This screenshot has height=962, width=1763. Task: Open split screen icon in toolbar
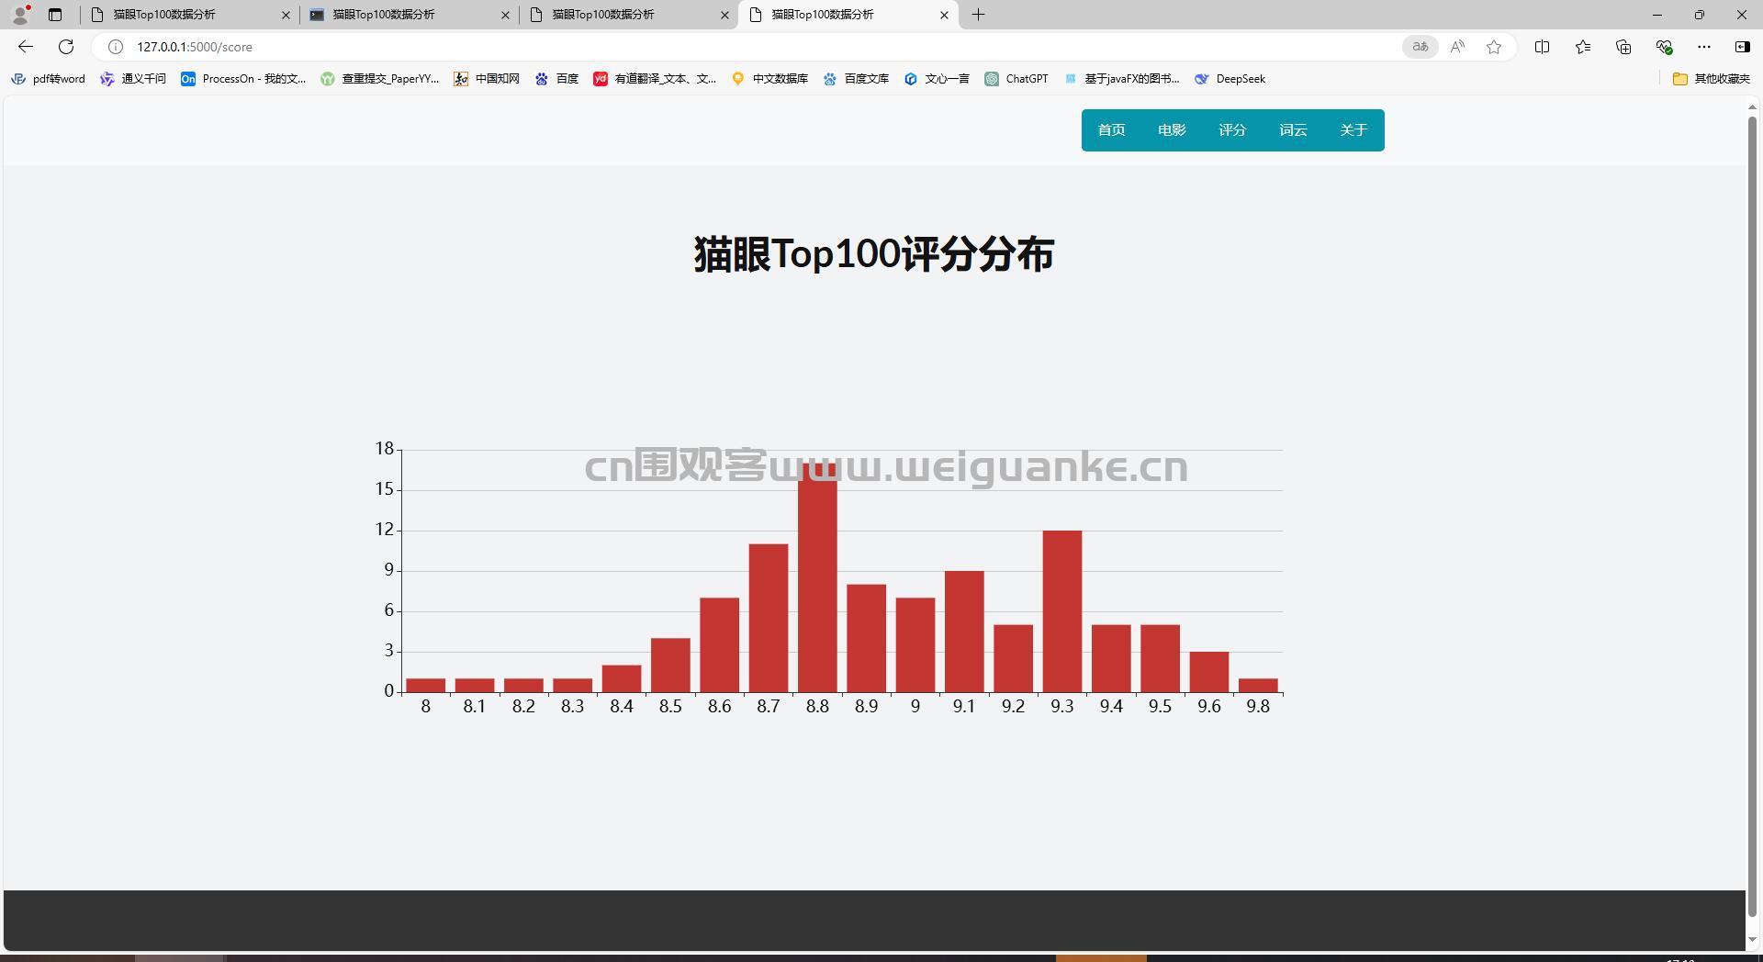pyautogui.click(x=1543, y=47)
